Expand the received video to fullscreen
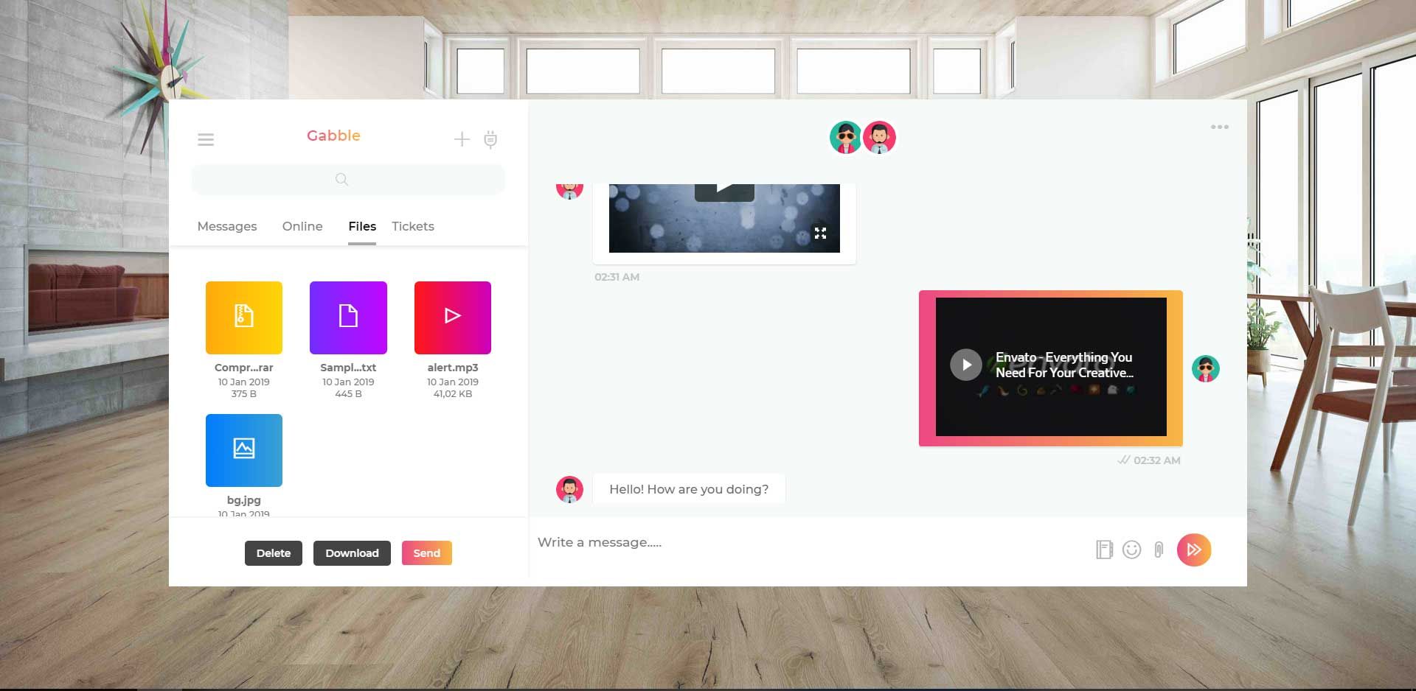The height and width of the screenshot is (691, 1416). coord(820,234)
